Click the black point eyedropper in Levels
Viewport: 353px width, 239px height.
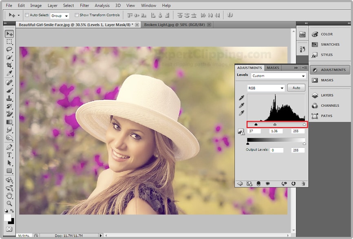point(242,98)
